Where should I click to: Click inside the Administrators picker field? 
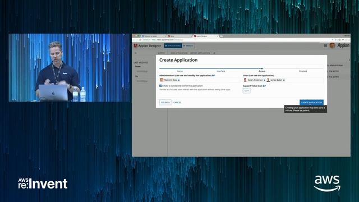tap(200, 80)
